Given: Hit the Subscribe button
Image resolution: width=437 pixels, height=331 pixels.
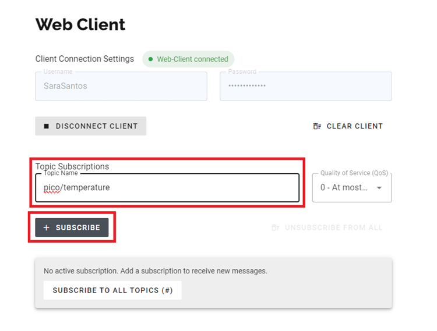Looking at the screenshot, I should click(72, 227).
